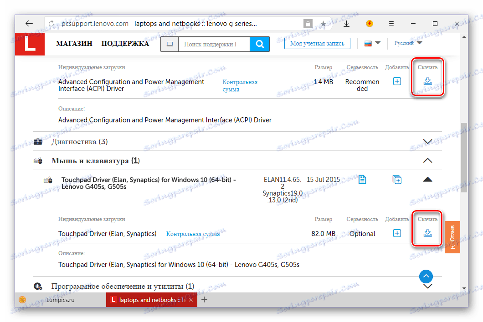Click the 82.0 MB size value
The width and height of the screenshot is (483, 322).
pos(323,234)
